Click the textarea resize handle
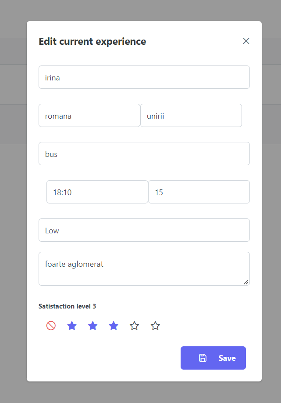281x403 pixels. [x=247, y=282]
